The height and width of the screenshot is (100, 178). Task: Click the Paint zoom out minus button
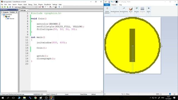coord(161,94)
